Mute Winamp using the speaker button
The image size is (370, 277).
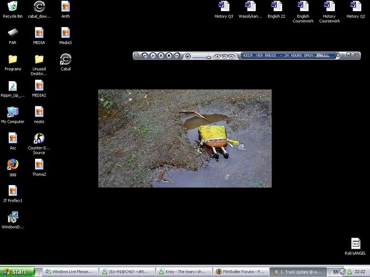tap(188, 56)
